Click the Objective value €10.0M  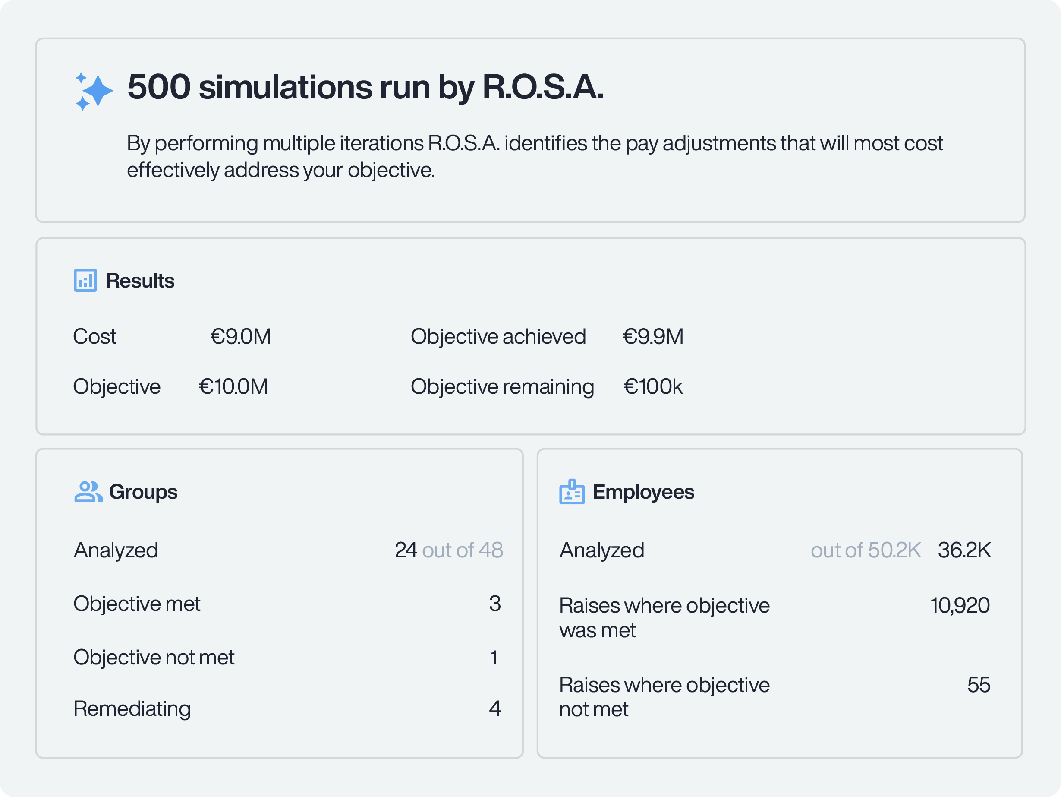pos(233,386)
